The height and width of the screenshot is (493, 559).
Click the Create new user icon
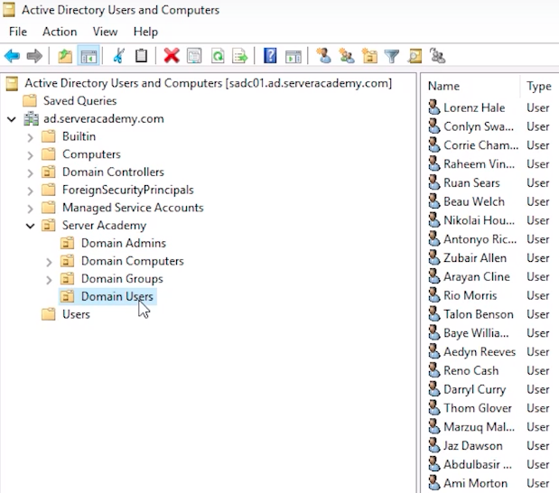pos(323,56)
